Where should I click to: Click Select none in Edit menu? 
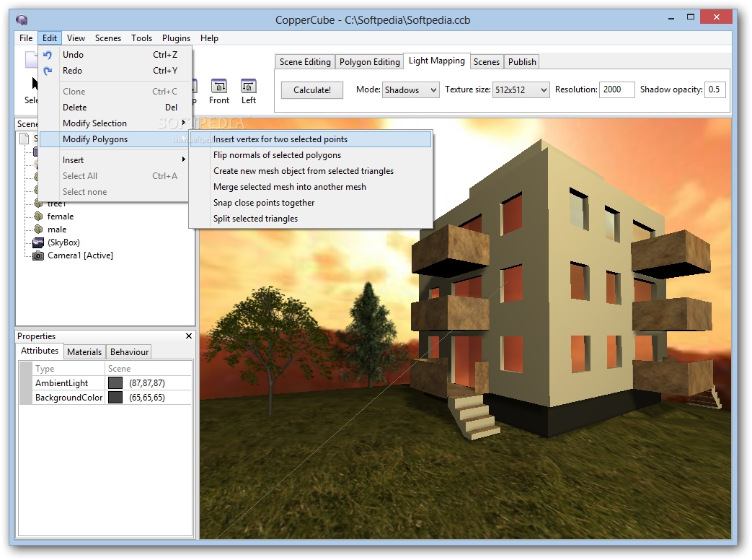pos(115,191)
